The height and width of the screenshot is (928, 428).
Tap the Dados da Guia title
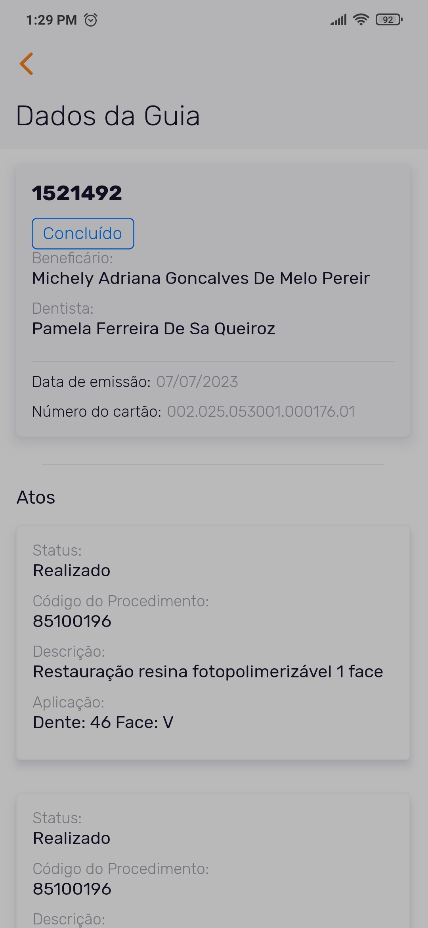(x=108, y=116)
